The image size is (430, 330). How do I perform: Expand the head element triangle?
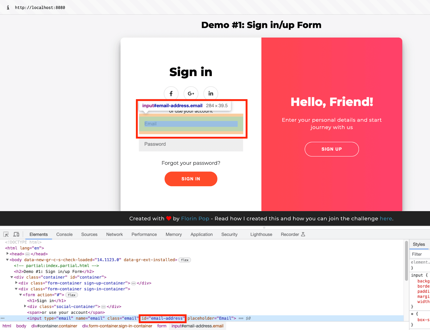point(8,254)
